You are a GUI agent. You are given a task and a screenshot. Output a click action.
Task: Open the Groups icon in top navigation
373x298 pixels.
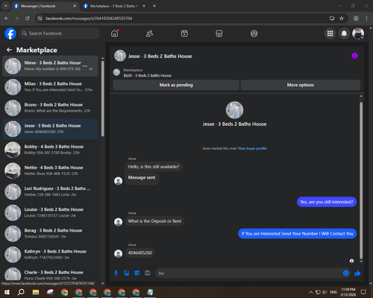[254, 34]
